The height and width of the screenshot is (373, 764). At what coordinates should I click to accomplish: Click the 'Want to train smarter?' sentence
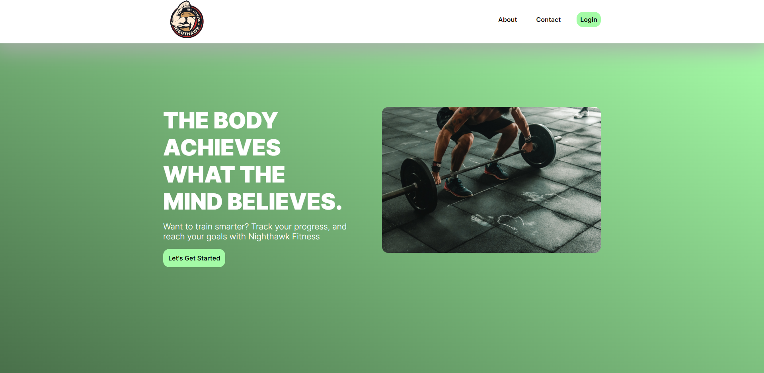pos(206,227)
